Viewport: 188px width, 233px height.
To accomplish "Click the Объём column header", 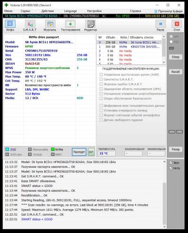I will 110,38.
